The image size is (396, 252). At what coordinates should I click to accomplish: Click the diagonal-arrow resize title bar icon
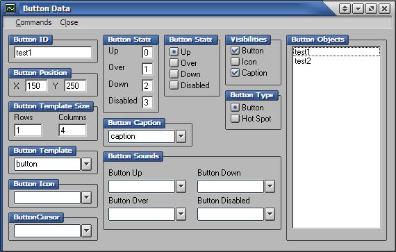click(371, 9)
